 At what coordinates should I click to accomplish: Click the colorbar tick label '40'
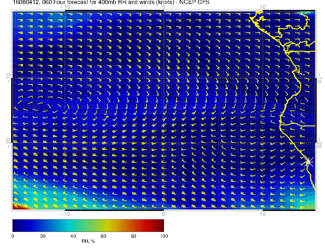point(73,236)
